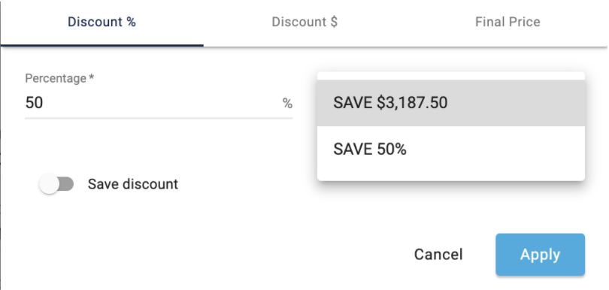The image size is (609, 290).
Task: Click the $3,187.50 amount in the highlighted option
Action: (412, 103)
